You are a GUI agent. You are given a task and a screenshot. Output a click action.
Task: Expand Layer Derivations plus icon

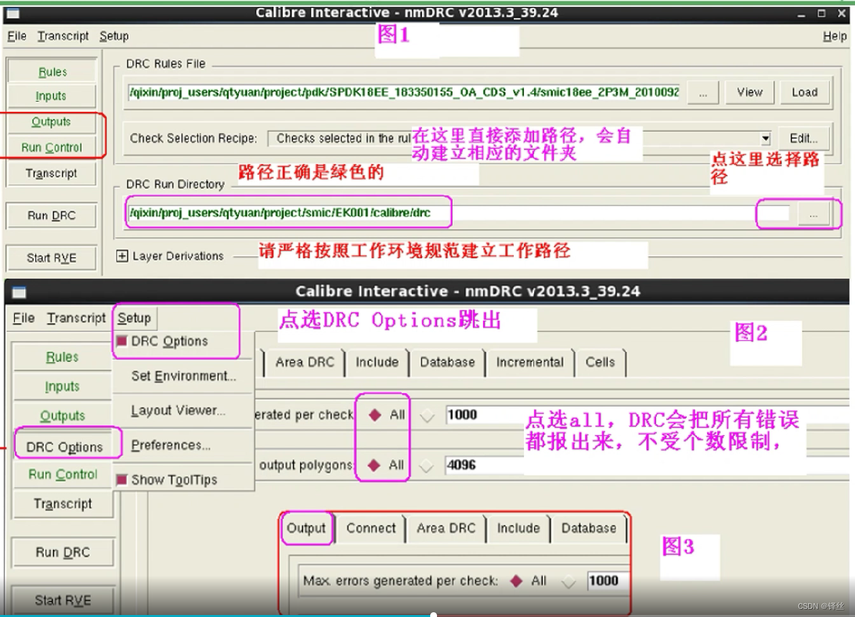(122, 256)
